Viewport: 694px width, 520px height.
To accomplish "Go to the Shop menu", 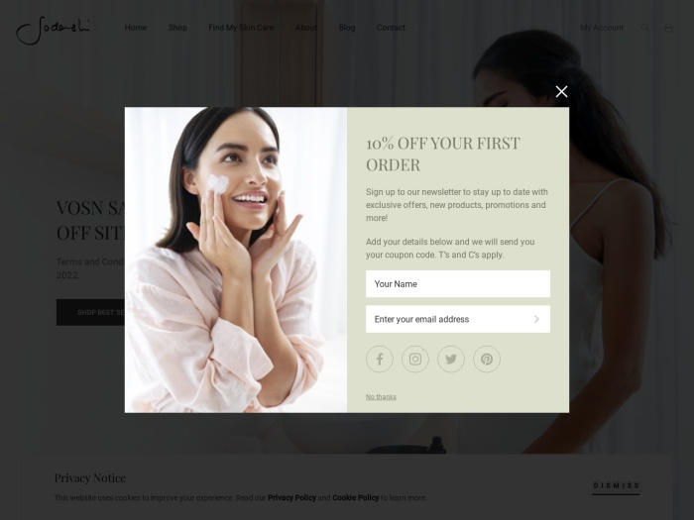I will click(177, 28).
